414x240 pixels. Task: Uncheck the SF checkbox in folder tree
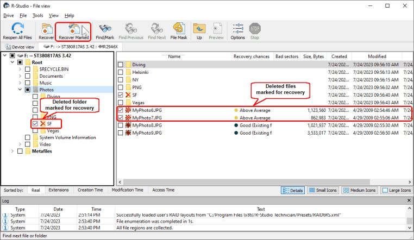click(35, 124)
